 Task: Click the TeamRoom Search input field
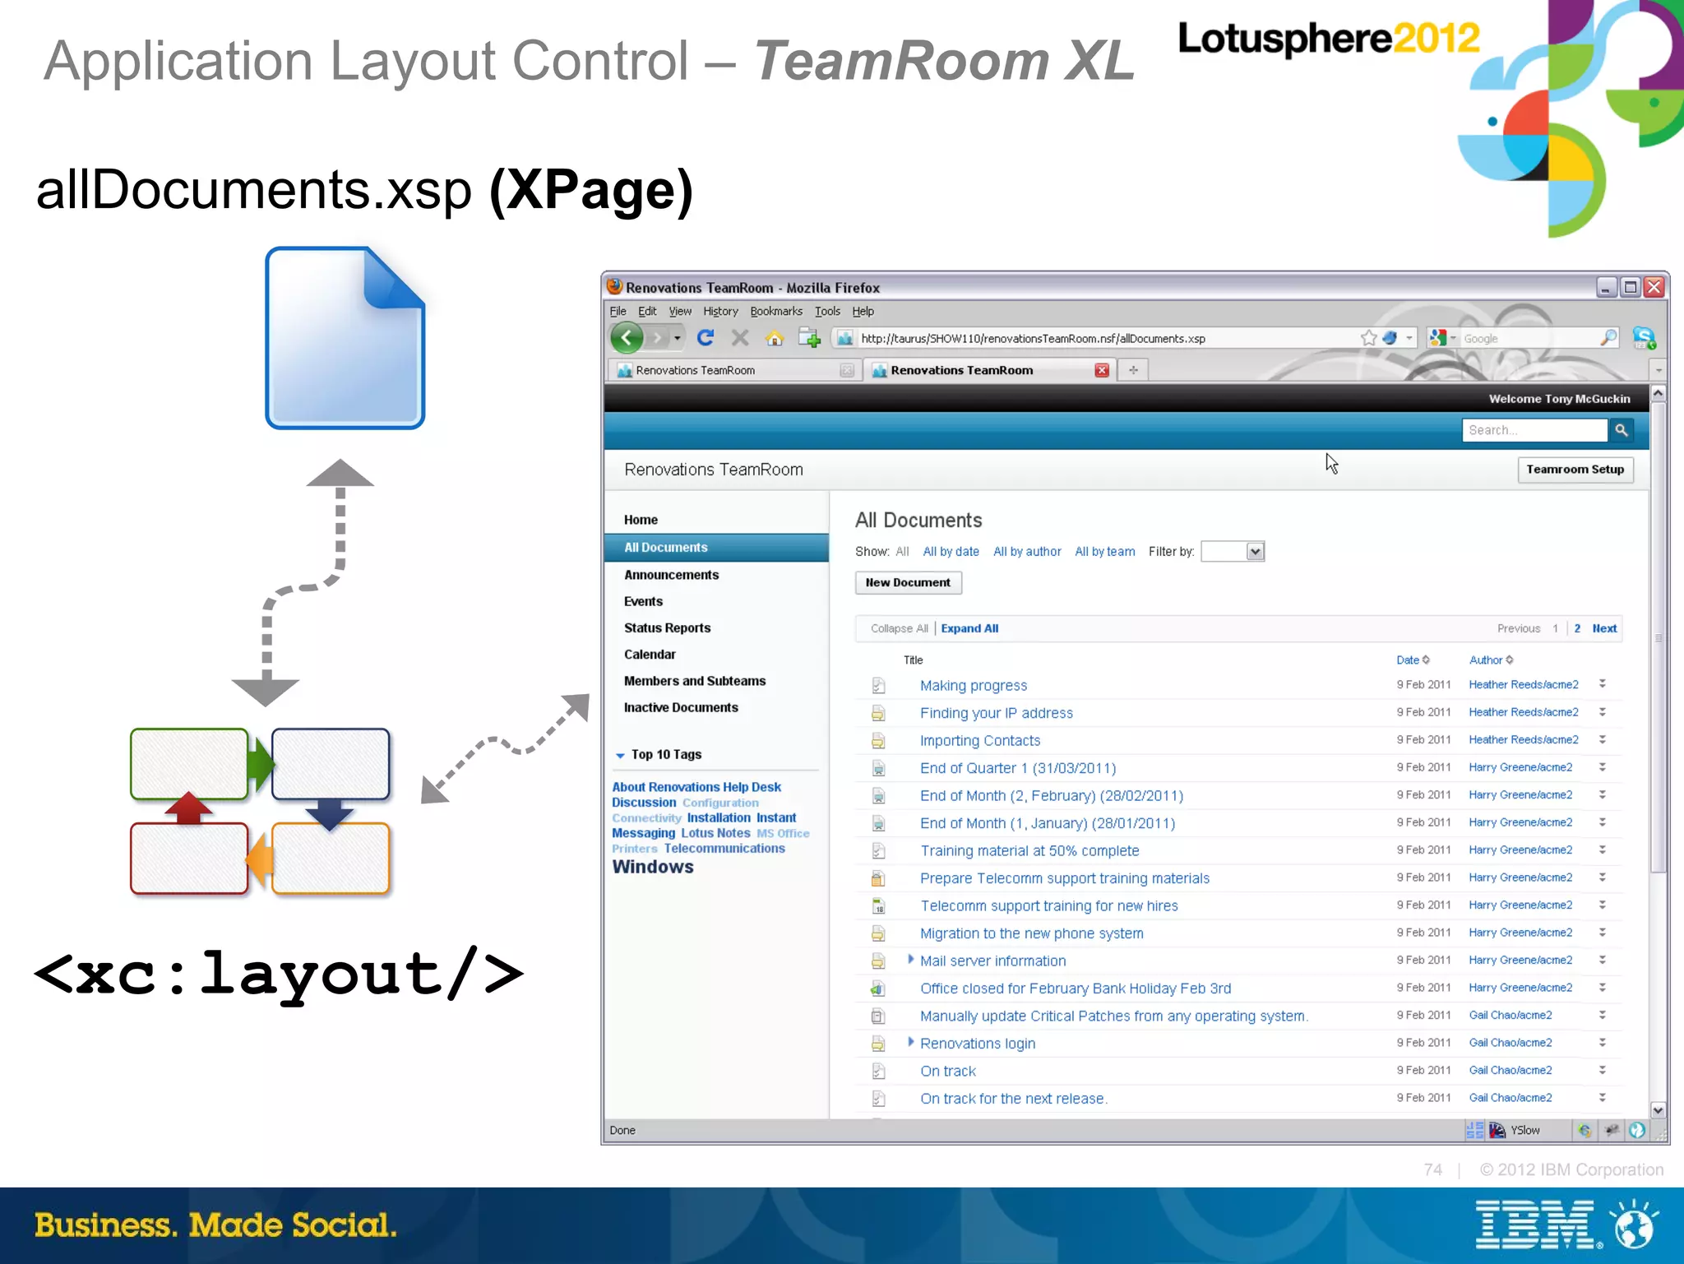tap(1534, 430)
